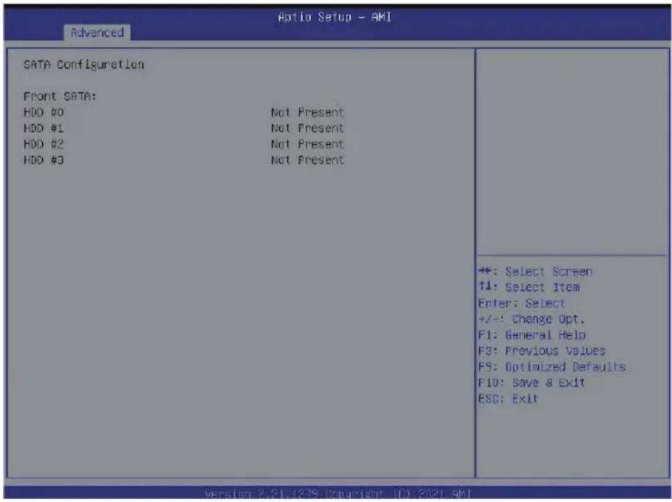Select the HDD #1 row label
This screenshot has width=672, height=502.
(x=44, y=128)
